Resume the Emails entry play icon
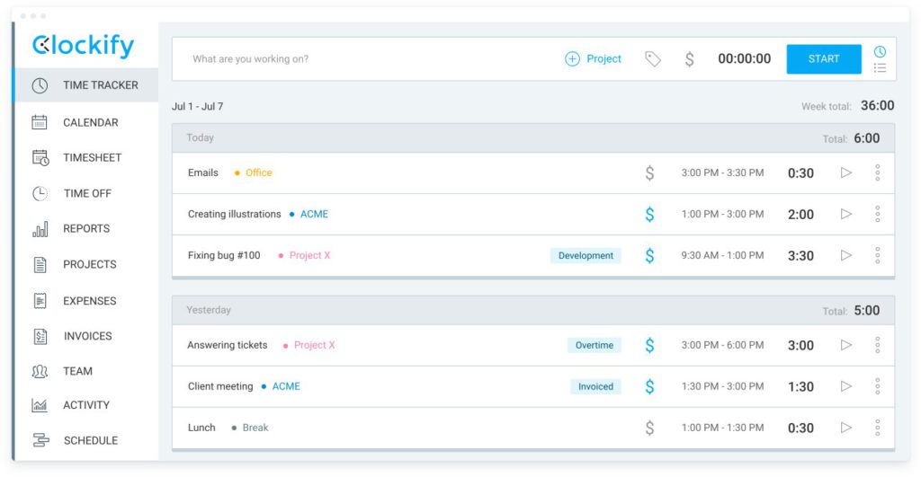This screenshot has height=477, width=921. point(845,172)
